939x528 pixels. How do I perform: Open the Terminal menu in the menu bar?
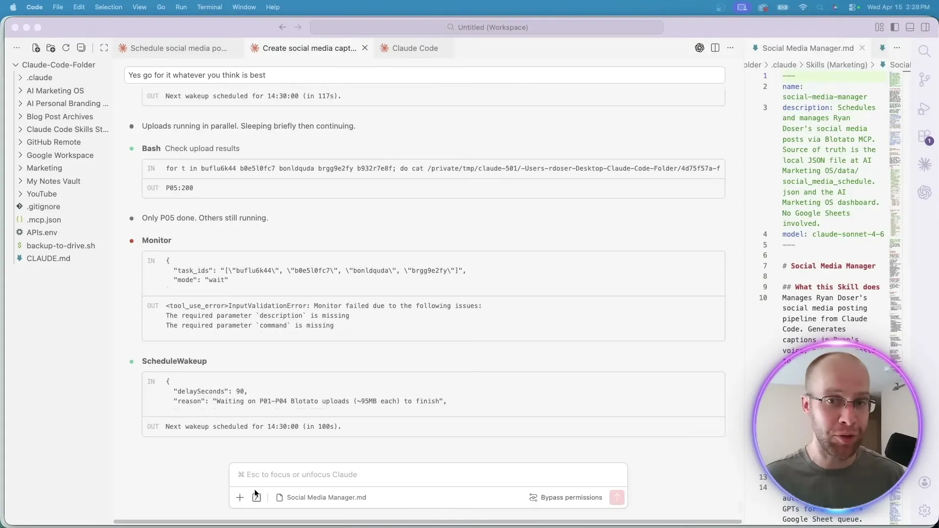[x=209, y=7]
